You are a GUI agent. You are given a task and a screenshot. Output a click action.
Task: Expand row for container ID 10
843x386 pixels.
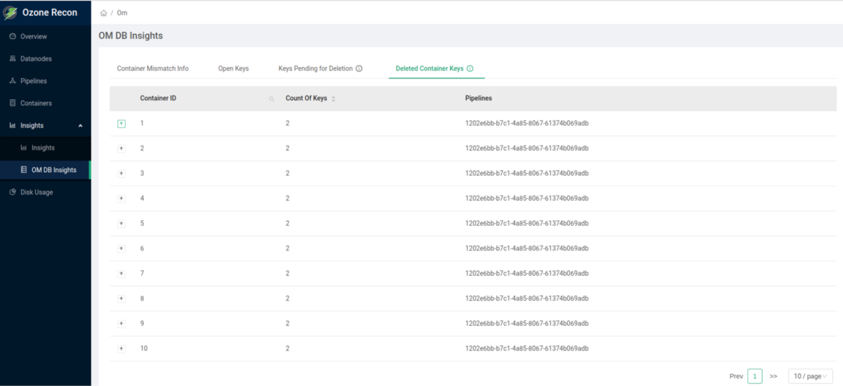[x=121, y=348]
